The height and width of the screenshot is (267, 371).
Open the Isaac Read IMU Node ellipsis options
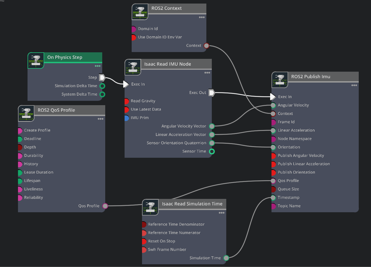pos(207,72)
